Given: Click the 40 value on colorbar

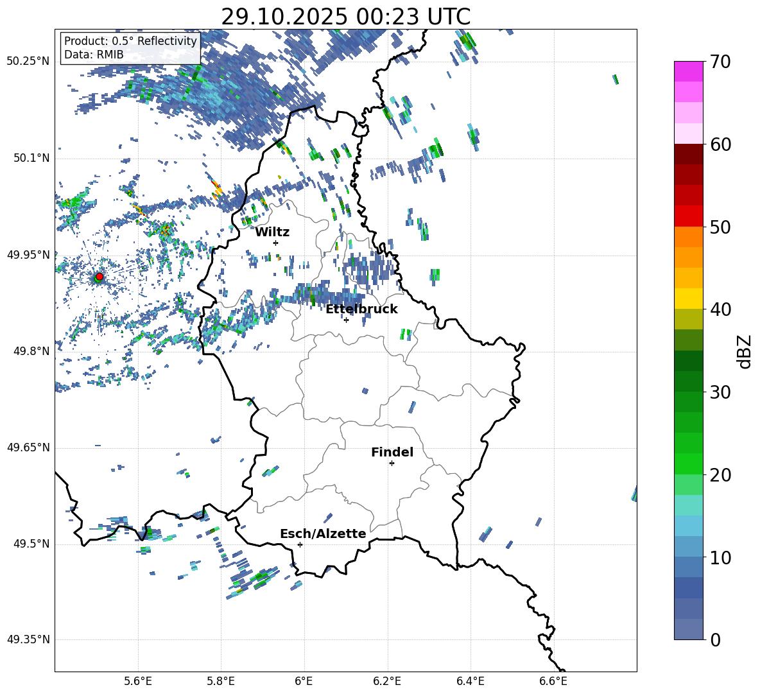Looking at the screenshot, I should point(720,309).
